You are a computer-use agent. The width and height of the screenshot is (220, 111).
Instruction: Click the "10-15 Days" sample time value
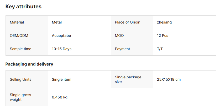point(62,49)
